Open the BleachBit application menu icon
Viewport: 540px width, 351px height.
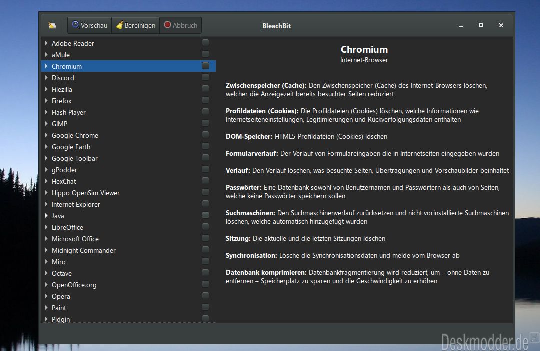(52, 26)
